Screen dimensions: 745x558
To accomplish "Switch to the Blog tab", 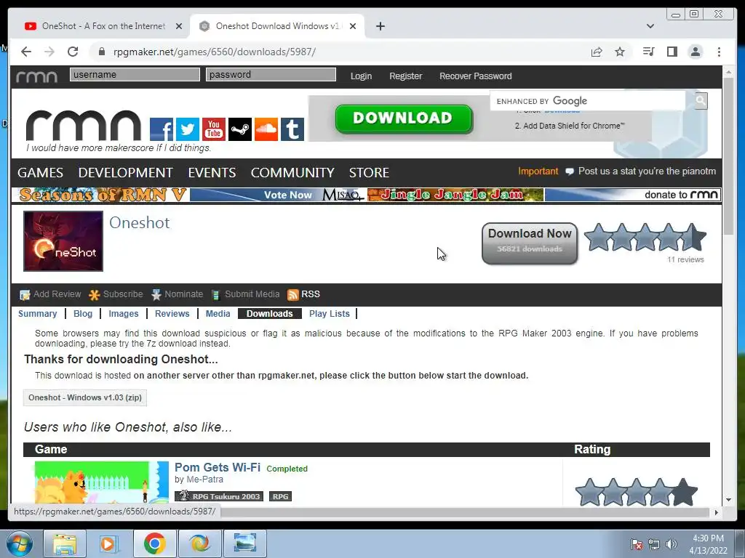I will point(83,314).
